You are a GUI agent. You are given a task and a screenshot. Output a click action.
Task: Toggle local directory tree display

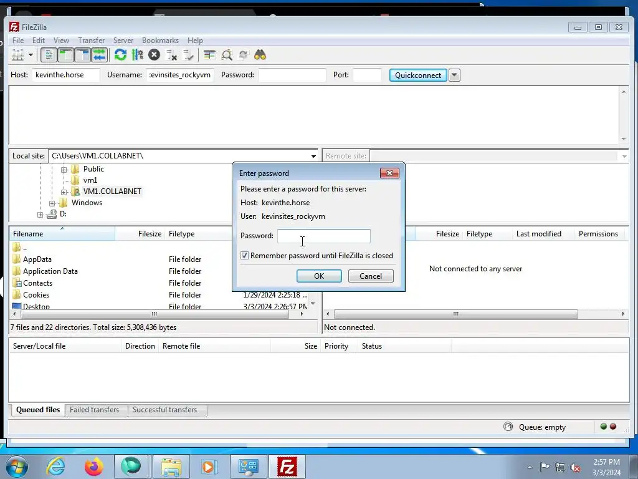(x=65, y=55)
